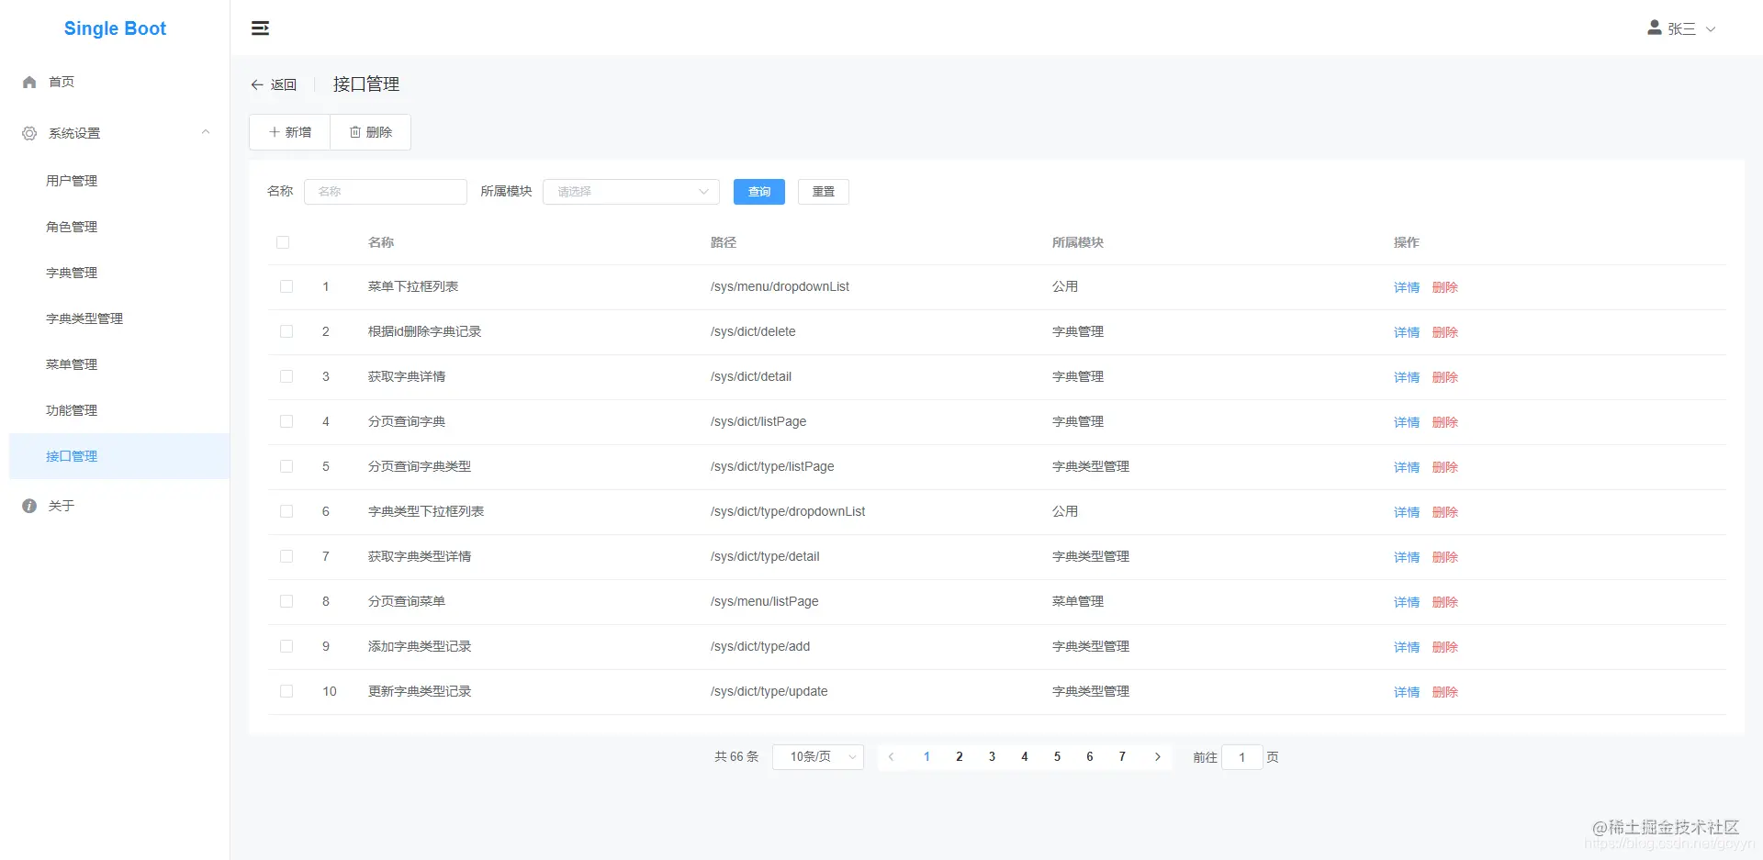Viewport: 1763px width, 860px height.
Task: Check the row 2 根据id删除字典记录 checkbox
Action: 286,331
